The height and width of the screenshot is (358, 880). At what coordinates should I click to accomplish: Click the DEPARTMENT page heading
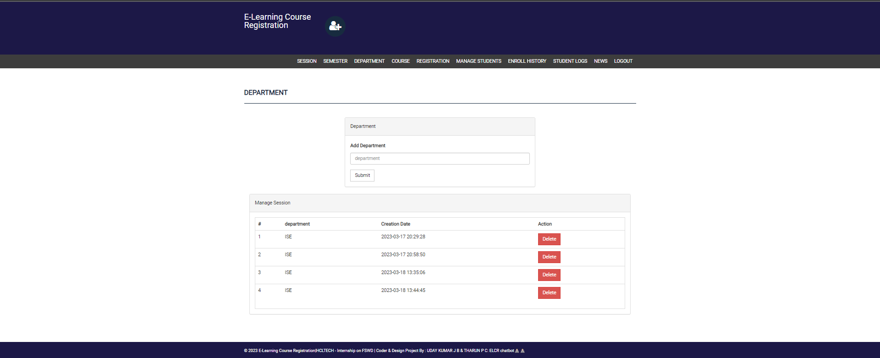click(266, 93)
